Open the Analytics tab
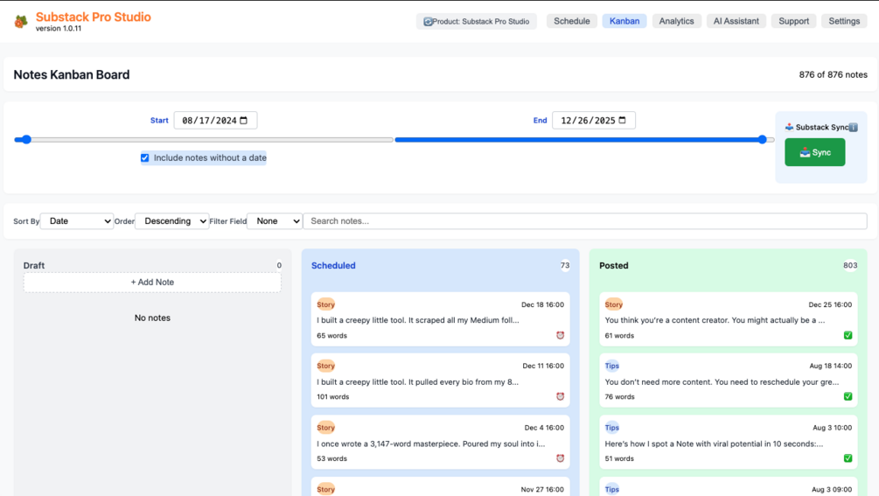The height and width of the screenshot is (496, 879). point(677,21)
